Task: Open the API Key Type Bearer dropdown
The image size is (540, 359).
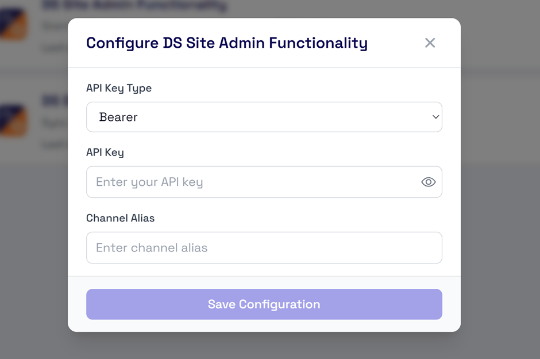Action: pyautogui.click(x=264, y=117)
